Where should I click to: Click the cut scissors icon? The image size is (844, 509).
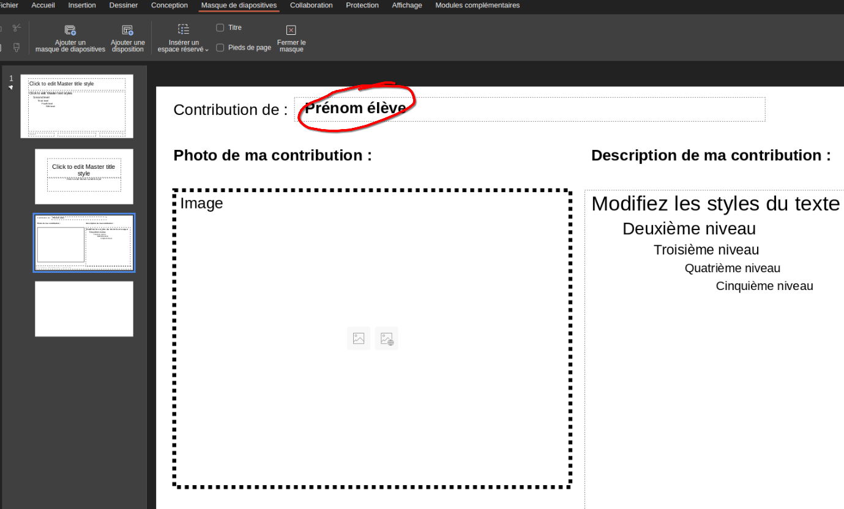17,28
